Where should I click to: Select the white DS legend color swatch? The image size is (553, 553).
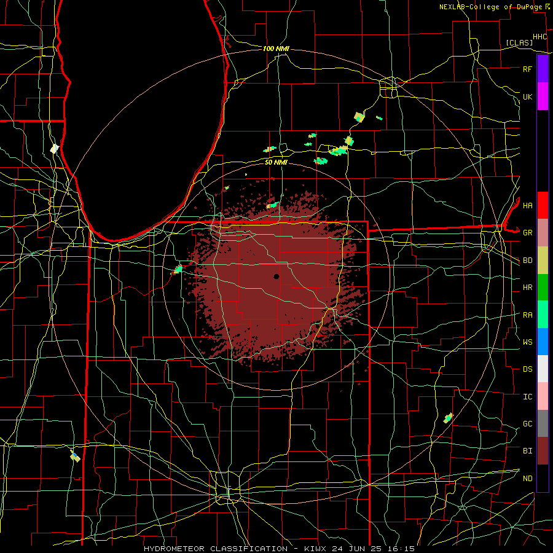coord(543,369)
